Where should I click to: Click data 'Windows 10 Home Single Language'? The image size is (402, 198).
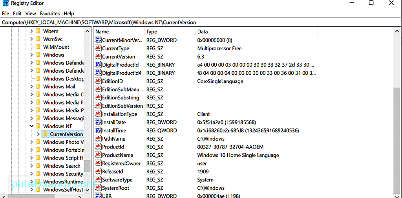coord(238,155)
